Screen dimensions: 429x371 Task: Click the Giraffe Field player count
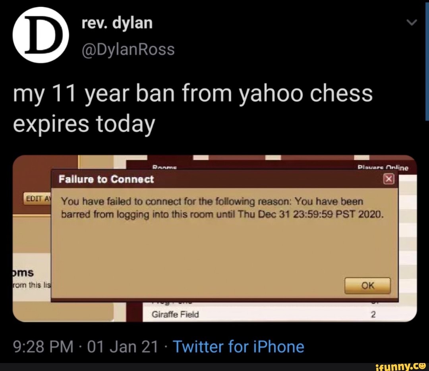point(373,314)
